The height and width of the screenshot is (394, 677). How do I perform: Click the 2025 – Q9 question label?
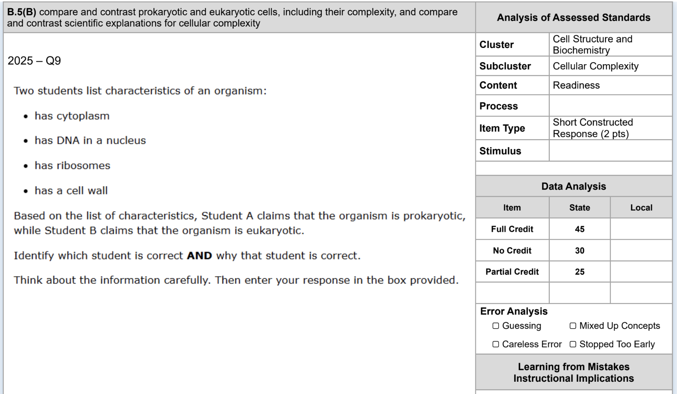tap(34, 61)
